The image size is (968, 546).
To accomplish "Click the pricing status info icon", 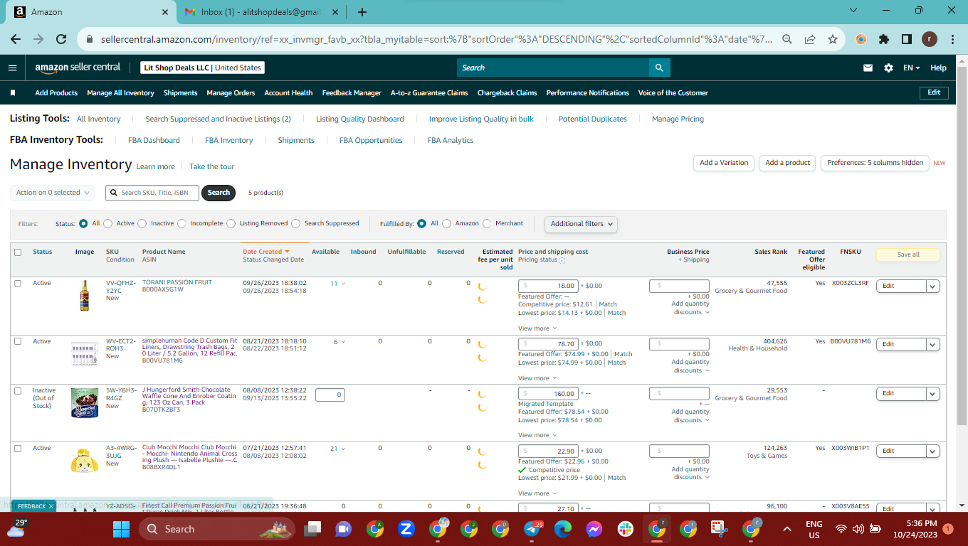I will coord(562,260).
